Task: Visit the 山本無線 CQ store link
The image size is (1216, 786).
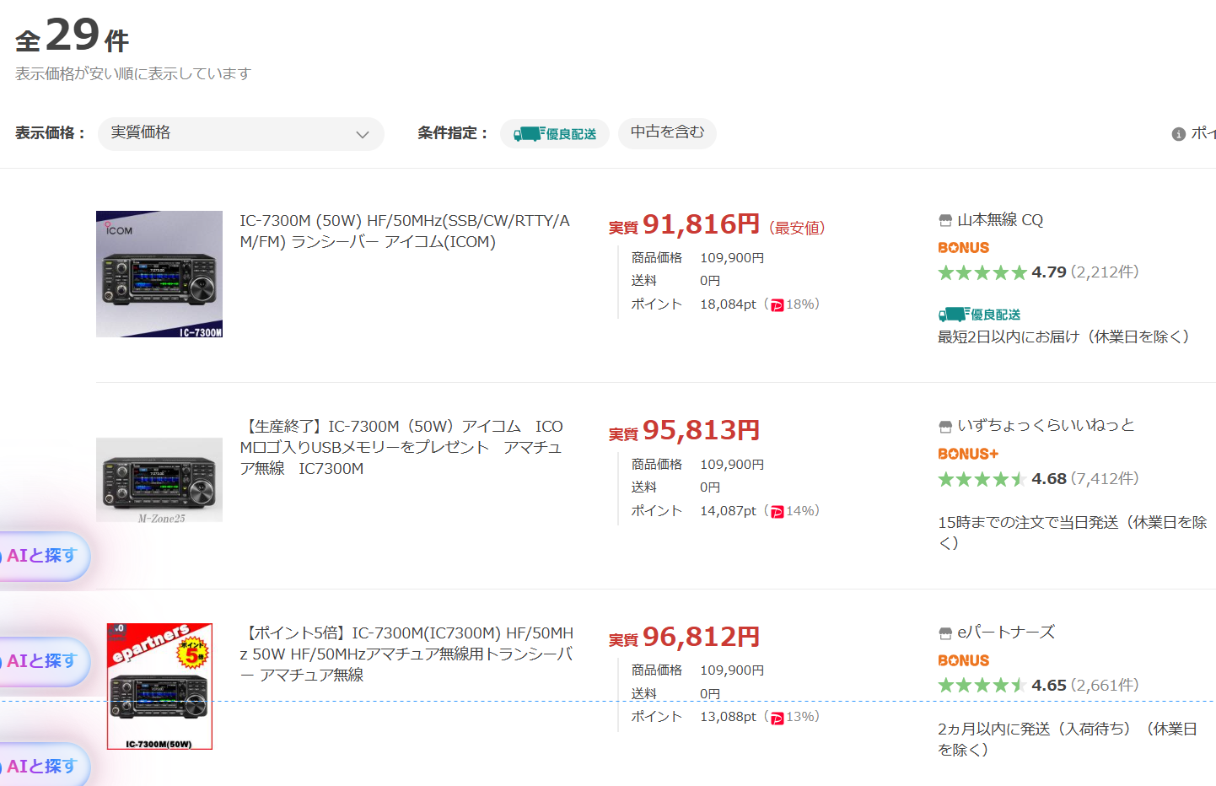Action: click(x=999, y=220)
